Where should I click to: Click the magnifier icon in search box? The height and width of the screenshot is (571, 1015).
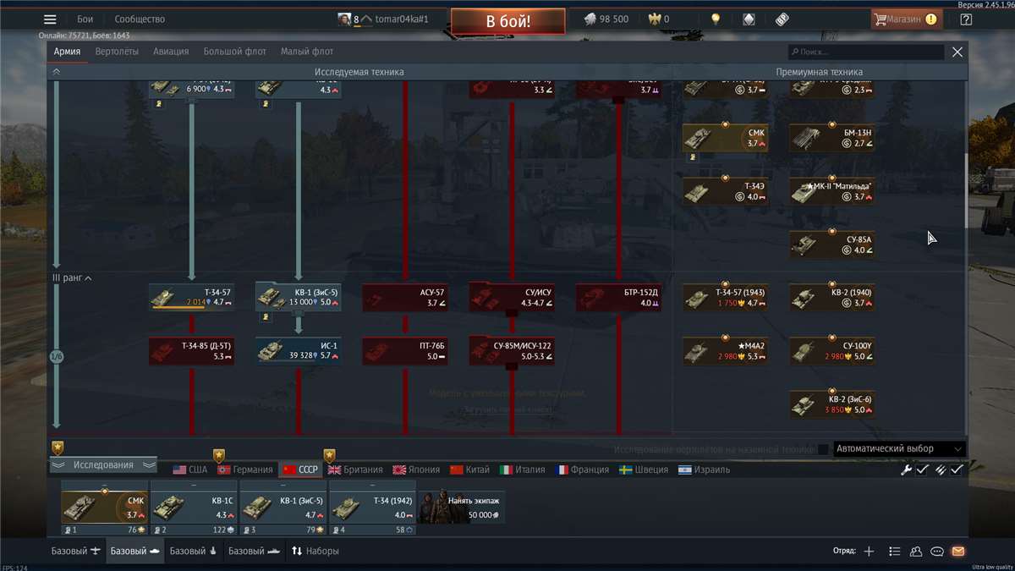tap(794, 52)
